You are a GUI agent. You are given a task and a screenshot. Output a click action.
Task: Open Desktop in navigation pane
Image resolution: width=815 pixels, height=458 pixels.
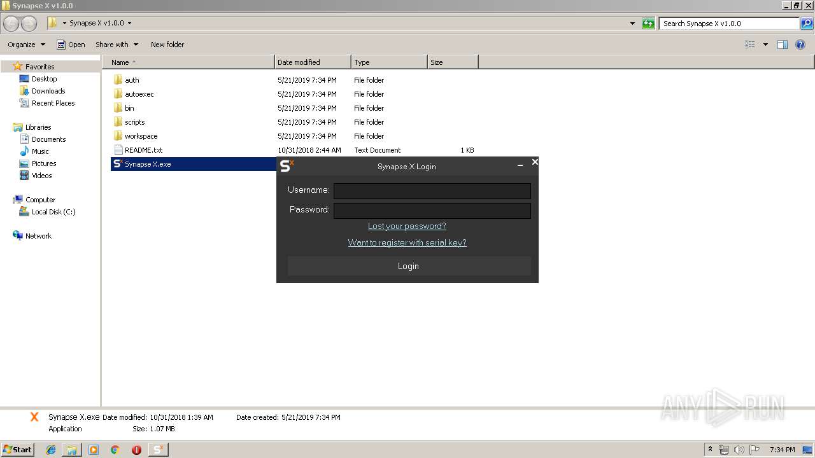coord(44,79)
